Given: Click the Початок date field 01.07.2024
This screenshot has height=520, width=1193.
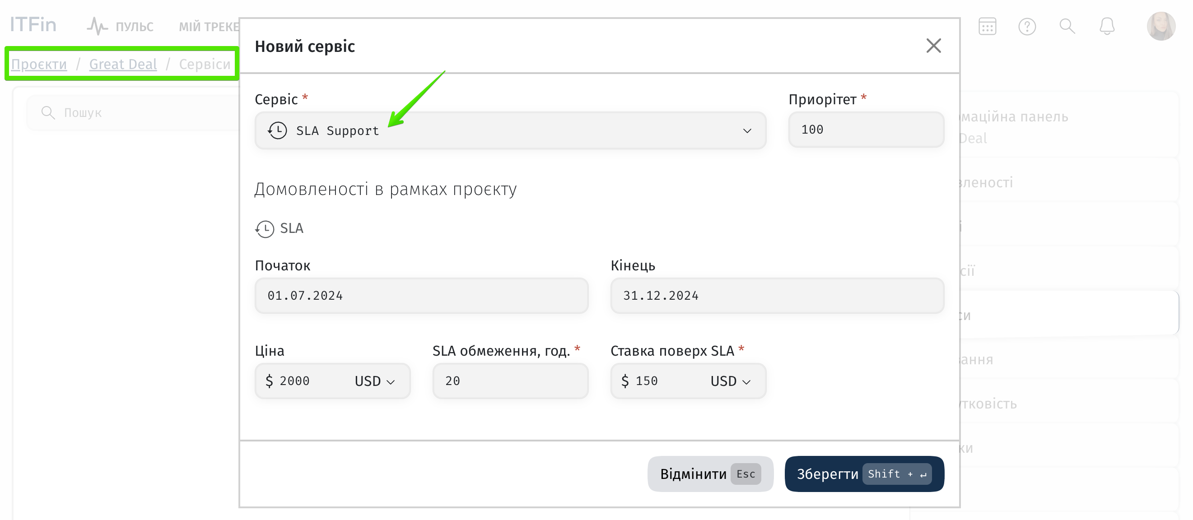Looking at the screenshot, I should 421,295.
